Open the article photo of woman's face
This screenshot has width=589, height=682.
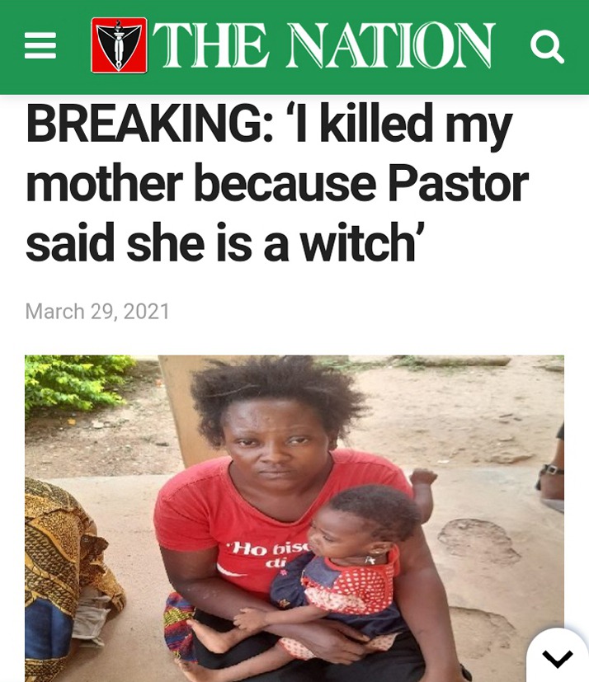pyautogui.click(x=274, y=446)
